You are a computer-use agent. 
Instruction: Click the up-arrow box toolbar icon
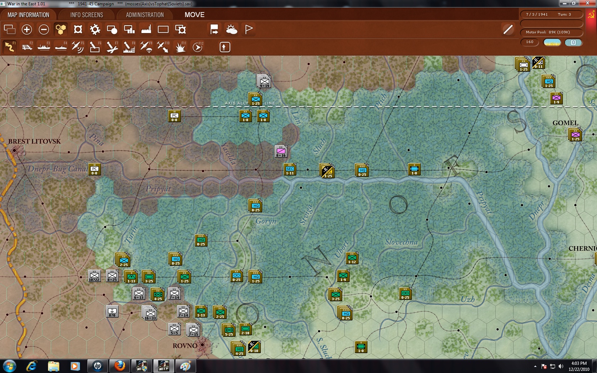225,47
